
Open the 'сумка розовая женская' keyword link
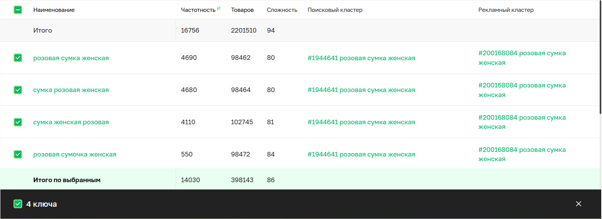71,90
